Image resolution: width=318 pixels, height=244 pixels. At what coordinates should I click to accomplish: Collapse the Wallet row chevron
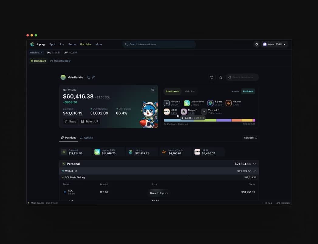255,171
